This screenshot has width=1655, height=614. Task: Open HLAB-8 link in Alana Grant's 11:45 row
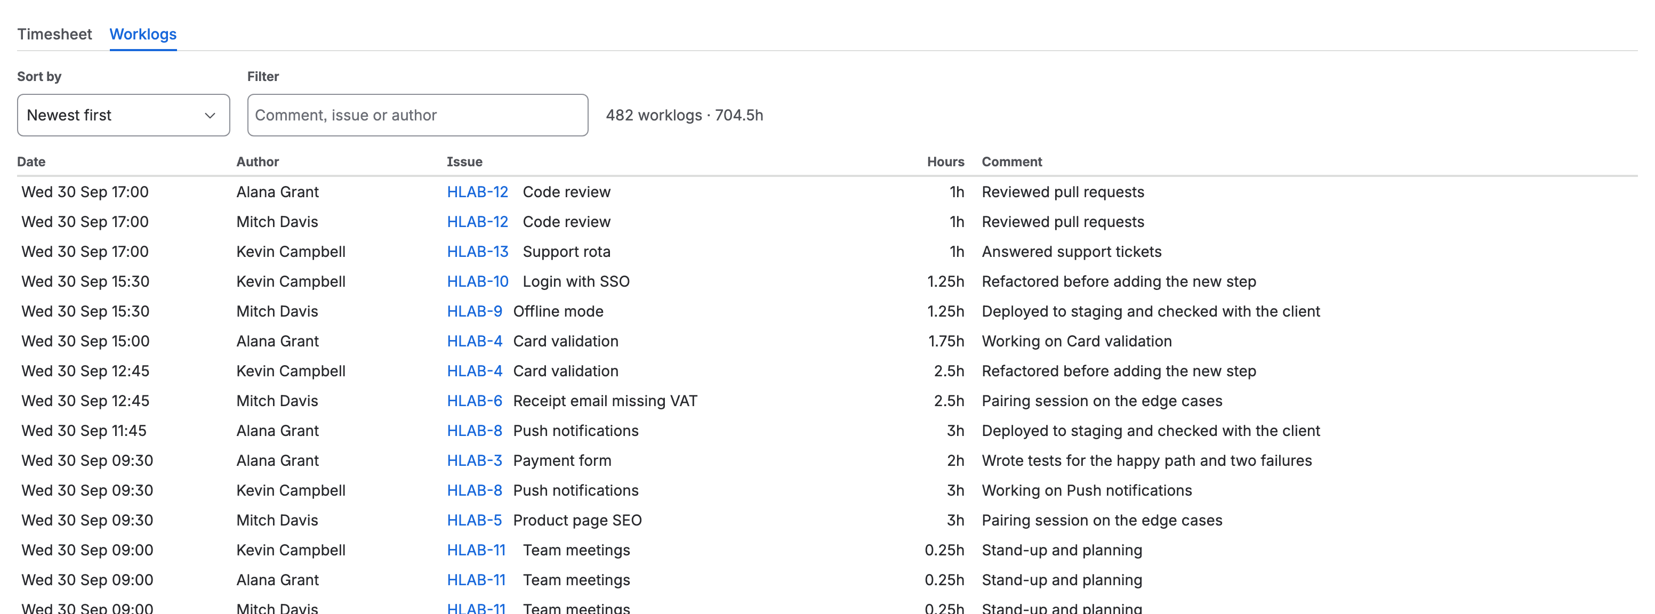pos(474,431)
